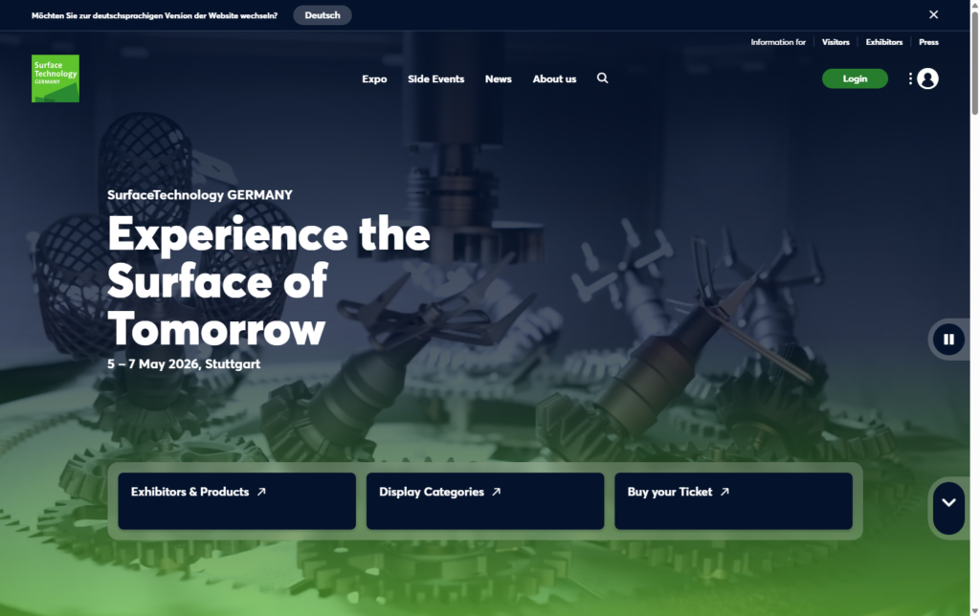The height and width of the screenshot is (616, 980).
Task: Pause the hero slideshow
Action: (948, 339)
